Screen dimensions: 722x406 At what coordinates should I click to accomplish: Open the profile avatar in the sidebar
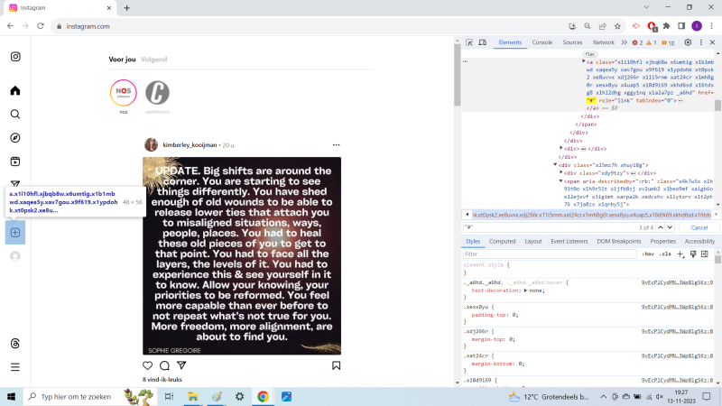click(x=15, y=256)
